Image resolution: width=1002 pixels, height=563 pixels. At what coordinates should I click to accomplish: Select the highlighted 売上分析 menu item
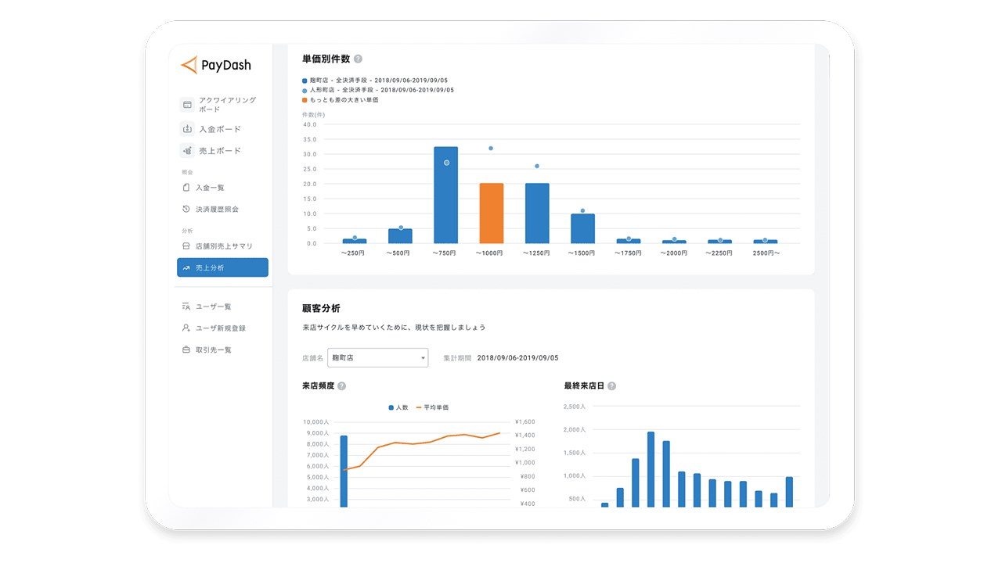[x=222, y=267]
